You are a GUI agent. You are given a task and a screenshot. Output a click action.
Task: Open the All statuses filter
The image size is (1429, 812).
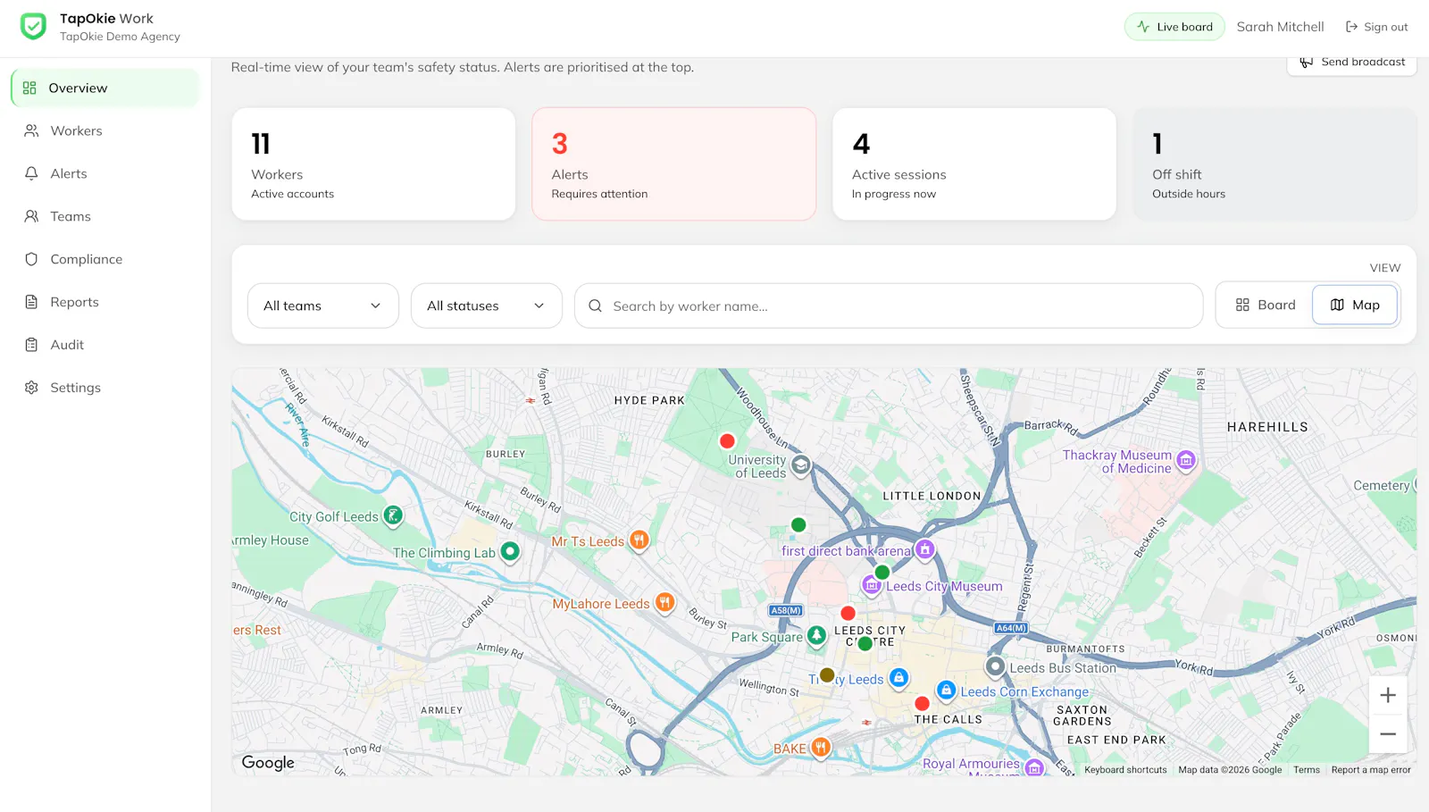pos(487,306)
